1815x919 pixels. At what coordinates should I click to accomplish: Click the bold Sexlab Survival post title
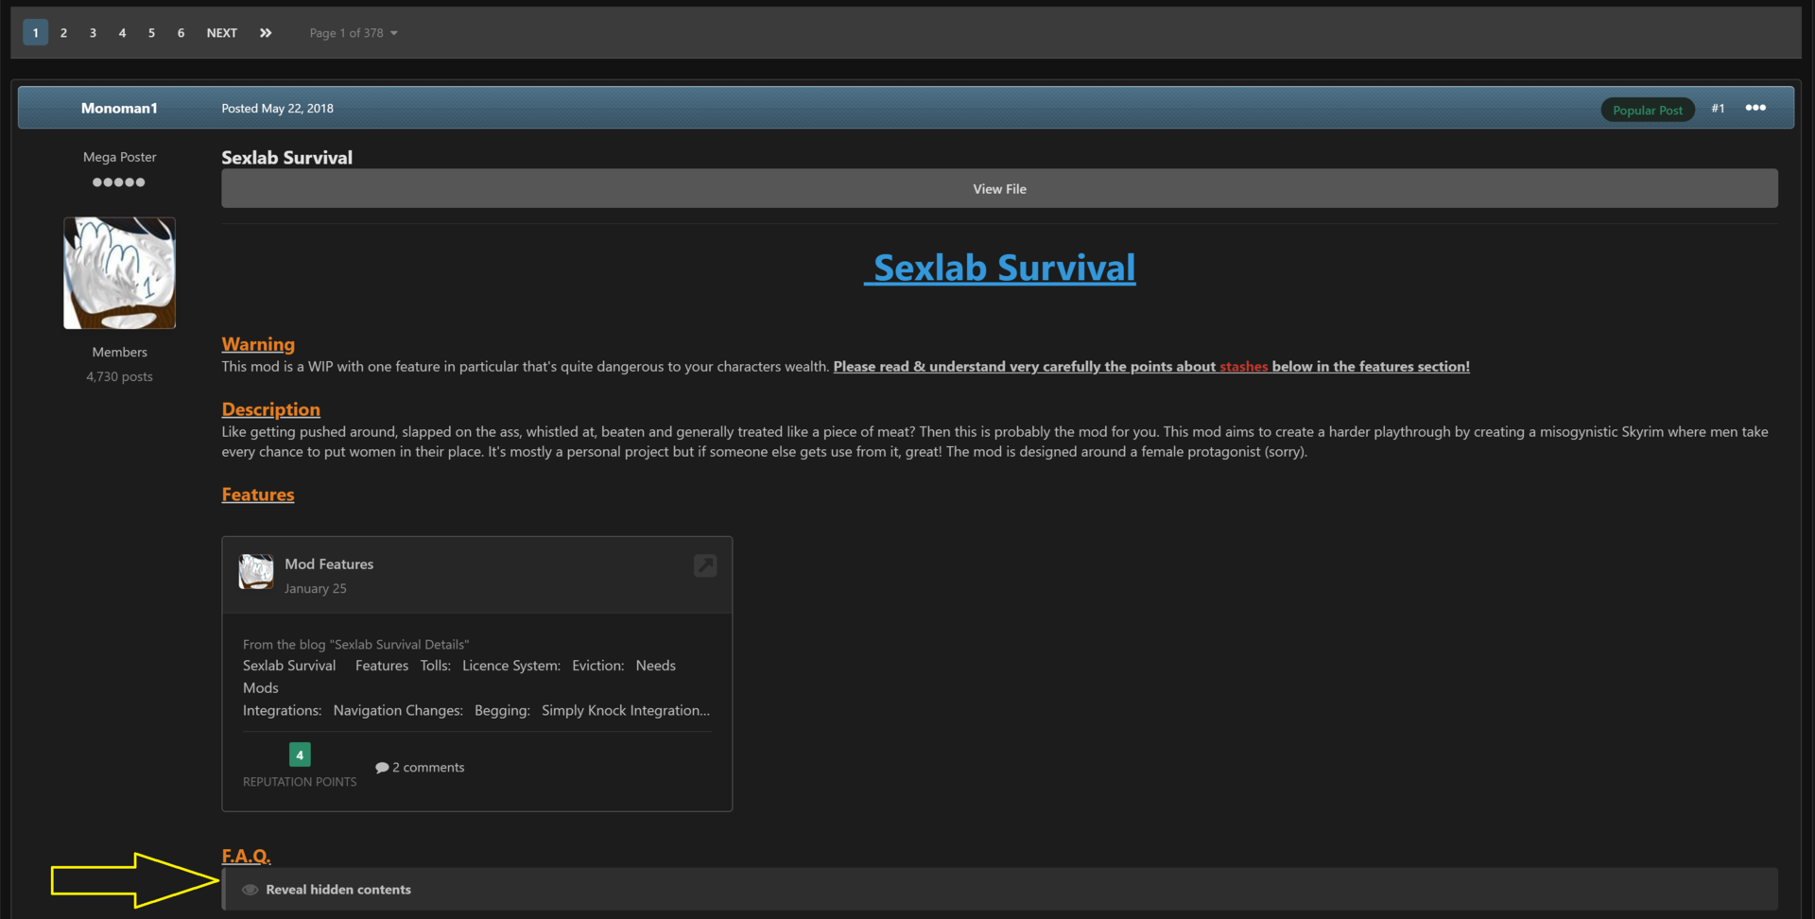[286, 158]
